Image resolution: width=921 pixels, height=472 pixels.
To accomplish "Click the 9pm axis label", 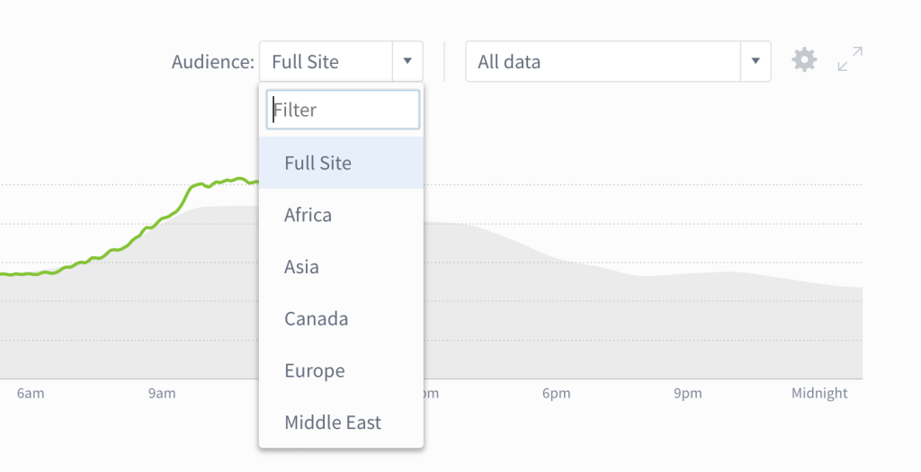I will coord(687,394).
